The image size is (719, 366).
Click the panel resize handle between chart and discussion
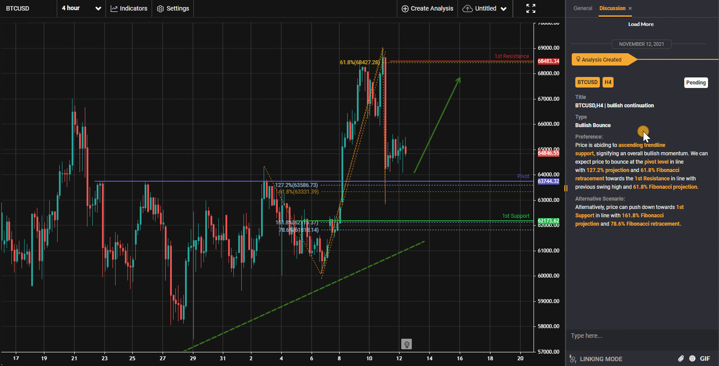pyautogui.click(x=566, y=188)
